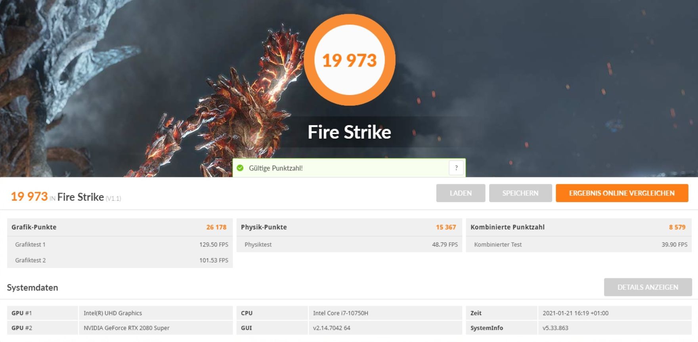Screen dimensions: 698x342
Task: Click DETAILS ANZEIGEN button
Action: [x=648, y=287]
